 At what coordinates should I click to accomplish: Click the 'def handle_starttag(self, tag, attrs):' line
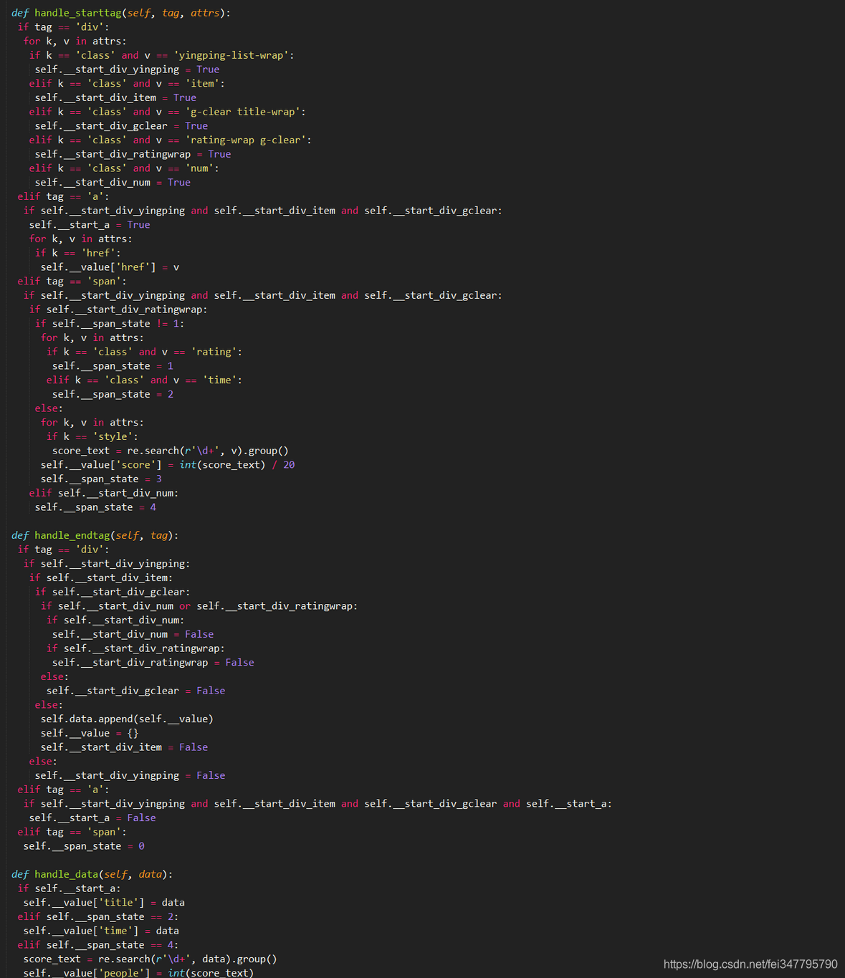coord(121,13)
